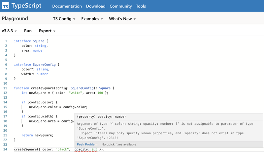264x152 pixels.
Task: Click the Playground heading
Action: click(15, 18)
